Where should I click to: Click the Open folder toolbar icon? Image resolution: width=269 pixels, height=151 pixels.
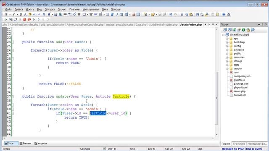coord(153,15)
